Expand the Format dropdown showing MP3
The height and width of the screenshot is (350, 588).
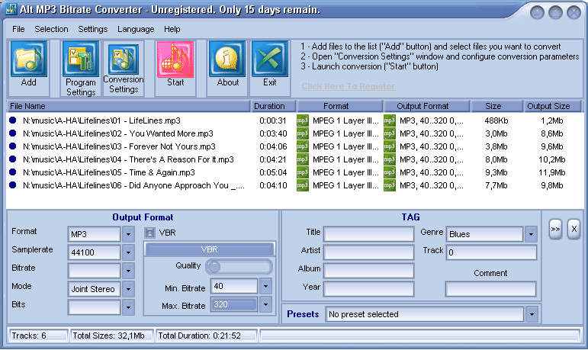tap(128, 233)
